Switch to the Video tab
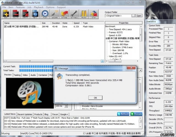The height and width of the screenshot is (137, 176). click(25, 75)
